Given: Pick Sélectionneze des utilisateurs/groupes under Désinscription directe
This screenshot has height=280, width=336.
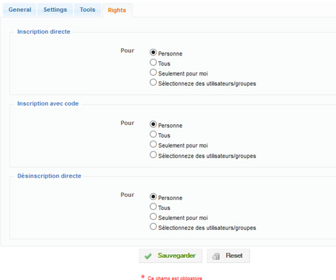Looking at the screenshot, I should point(153,227).
